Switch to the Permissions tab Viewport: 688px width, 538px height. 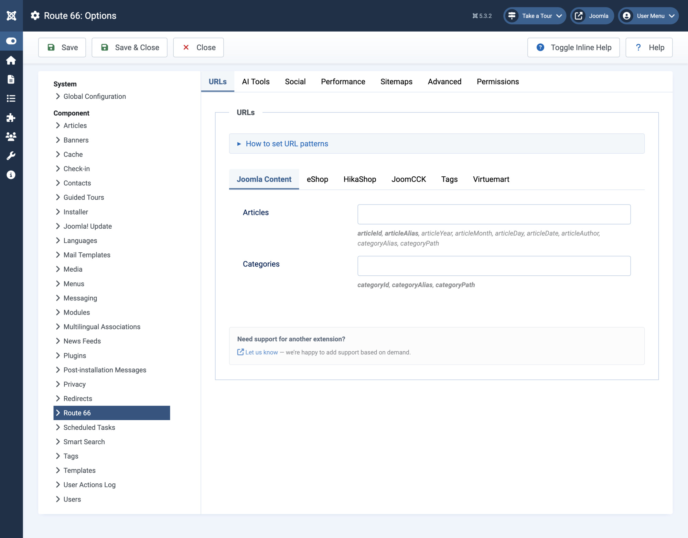pos(498,81)
